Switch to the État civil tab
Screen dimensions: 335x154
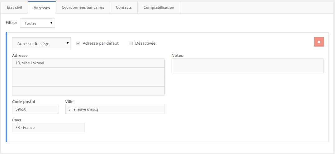[14, 7]
